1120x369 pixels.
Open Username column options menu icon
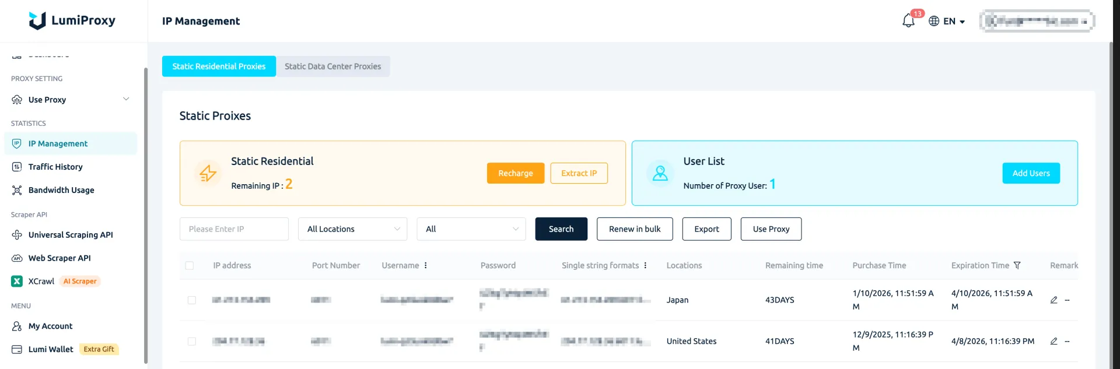click(425, 265)
